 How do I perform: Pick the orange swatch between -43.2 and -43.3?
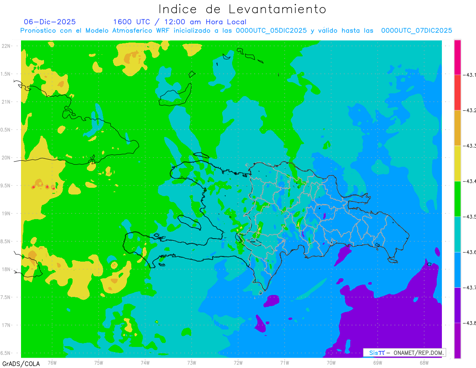click(x=457, y=128)
